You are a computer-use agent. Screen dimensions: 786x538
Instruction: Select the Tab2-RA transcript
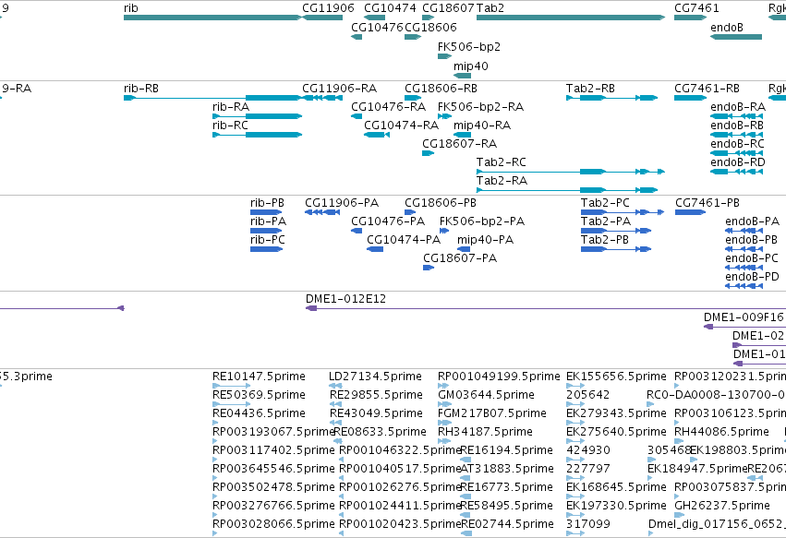coord(567,190)
